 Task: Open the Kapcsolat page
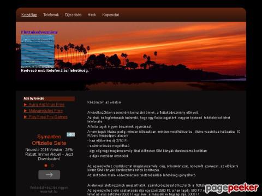pyautogui.click(x=111, y=15)
